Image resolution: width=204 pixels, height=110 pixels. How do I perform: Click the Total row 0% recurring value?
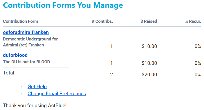point(198,75)
